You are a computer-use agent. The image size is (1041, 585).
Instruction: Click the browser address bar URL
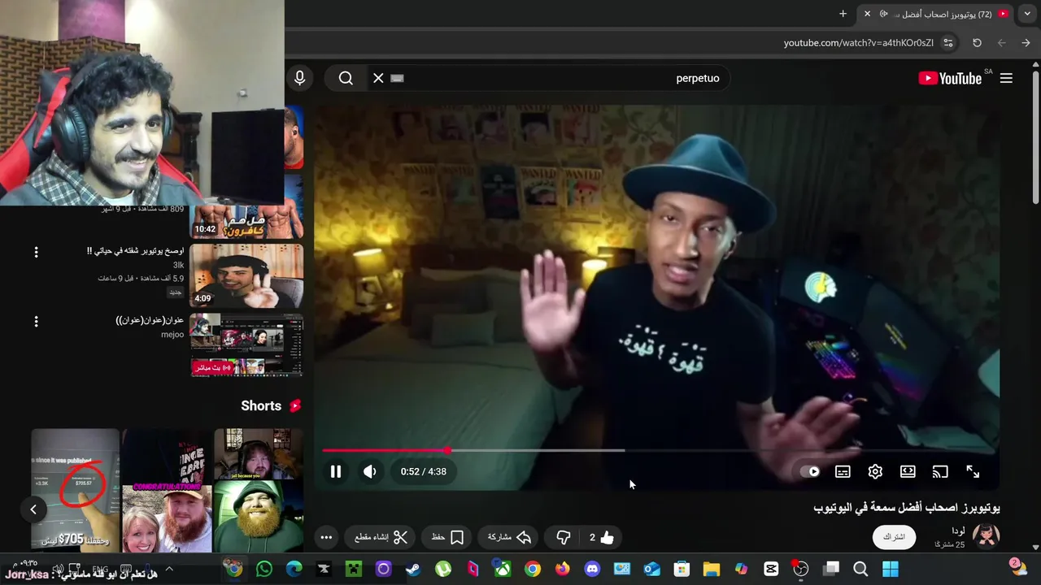(x=858, y=42)
